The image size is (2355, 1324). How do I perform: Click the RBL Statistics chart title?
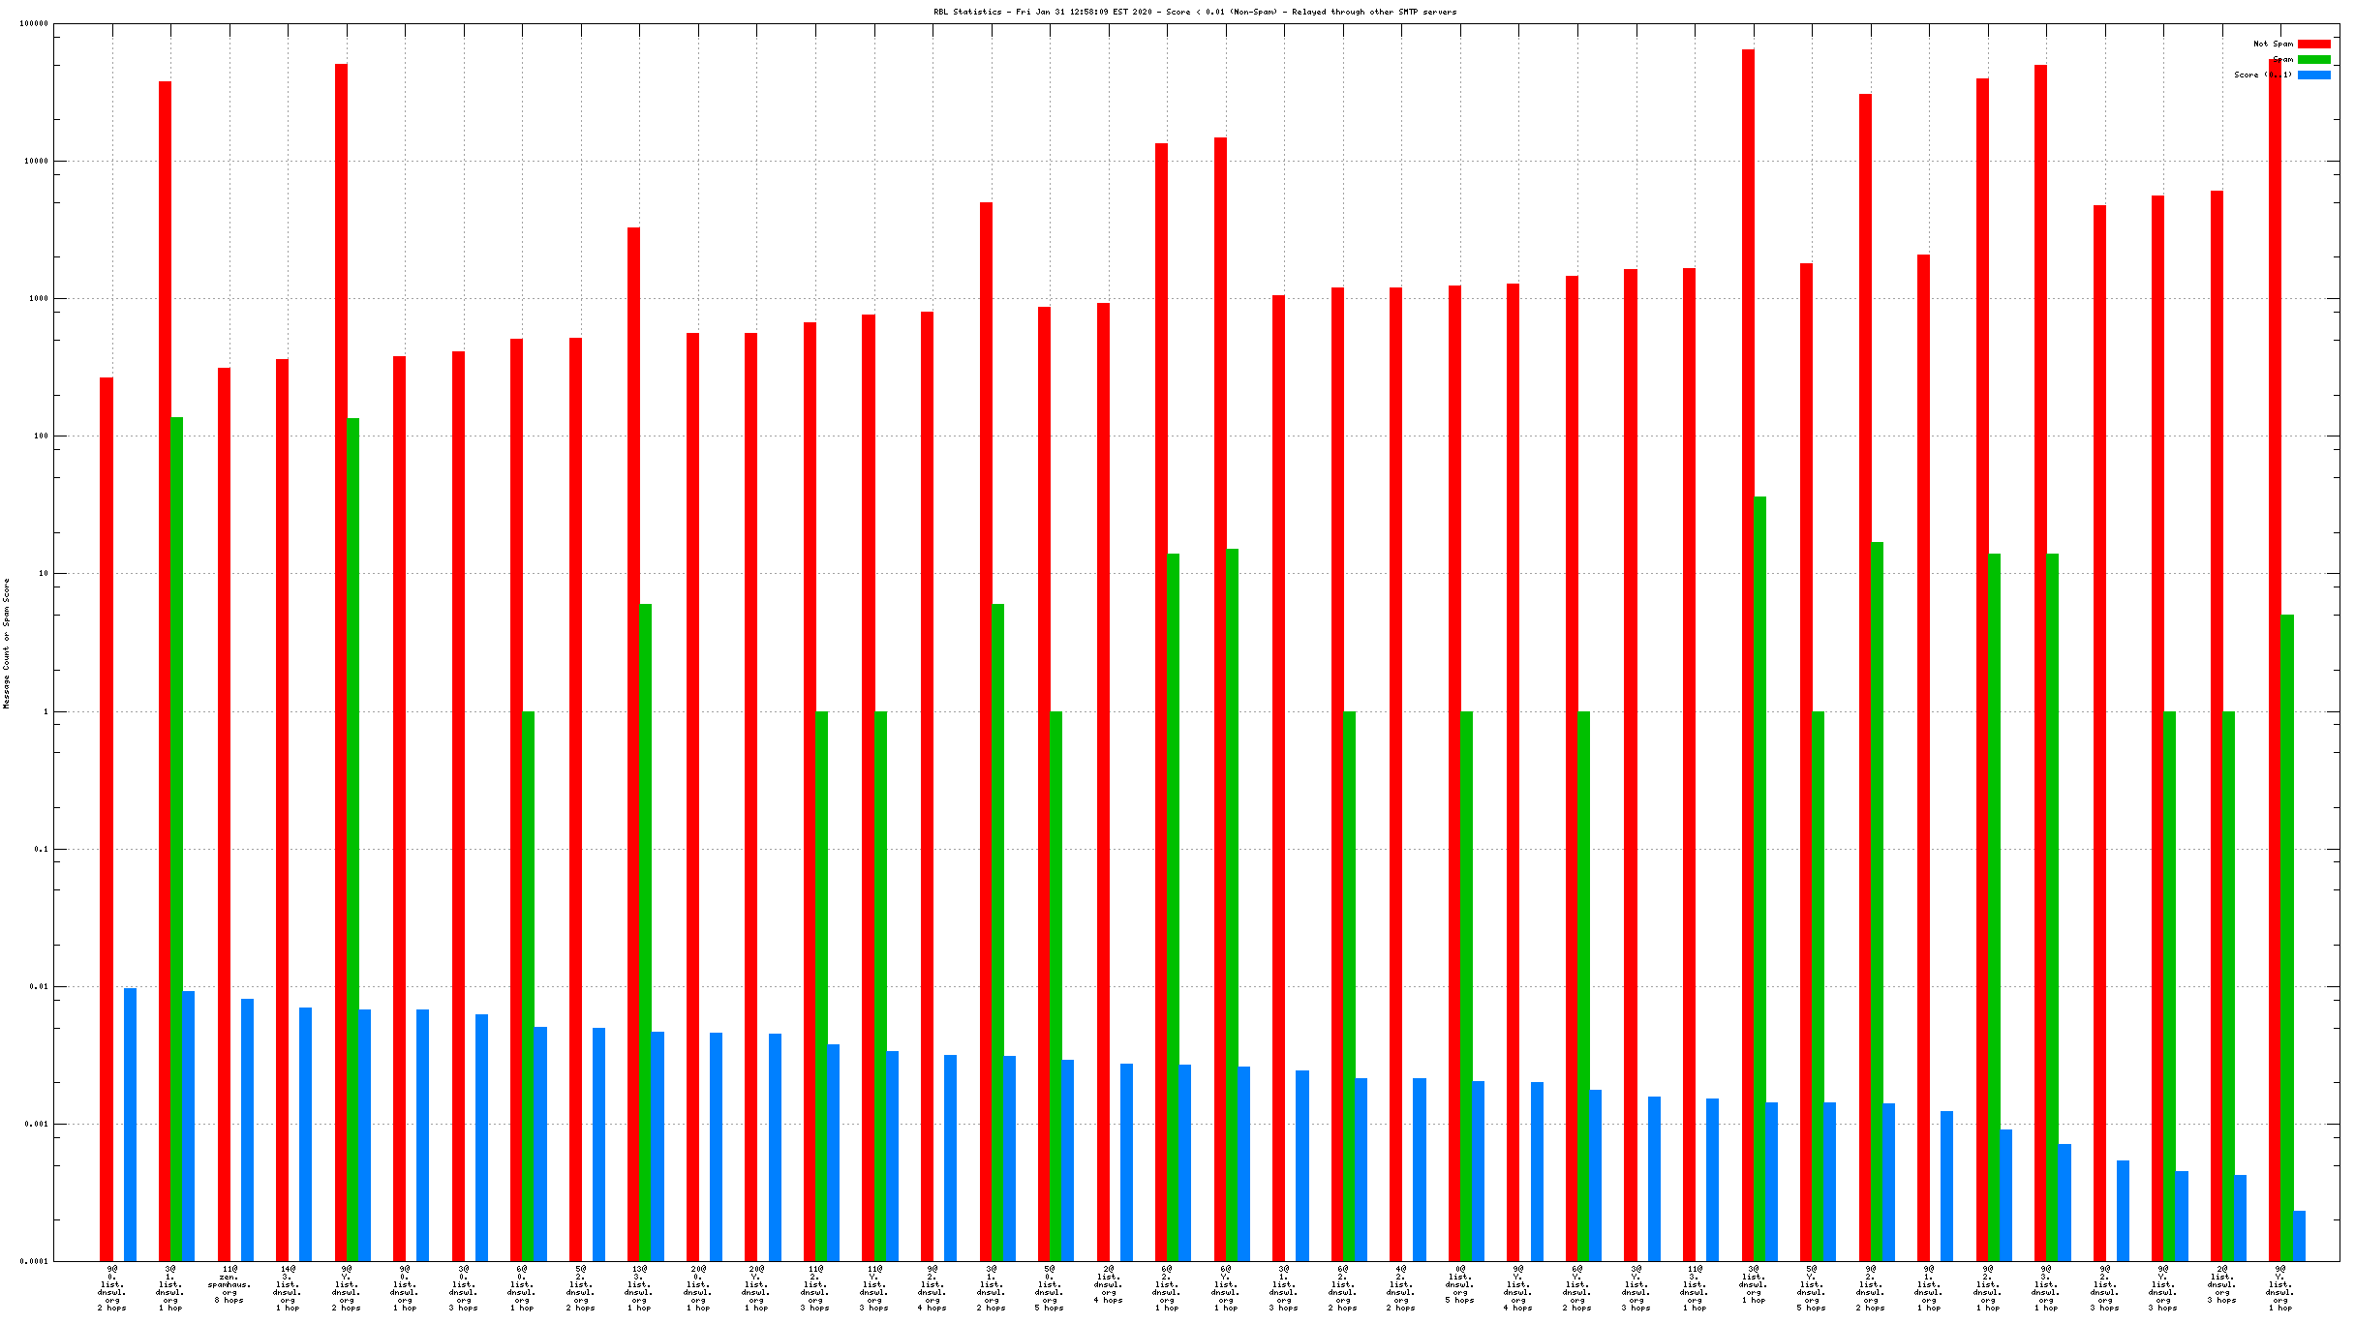point(1194,13)
